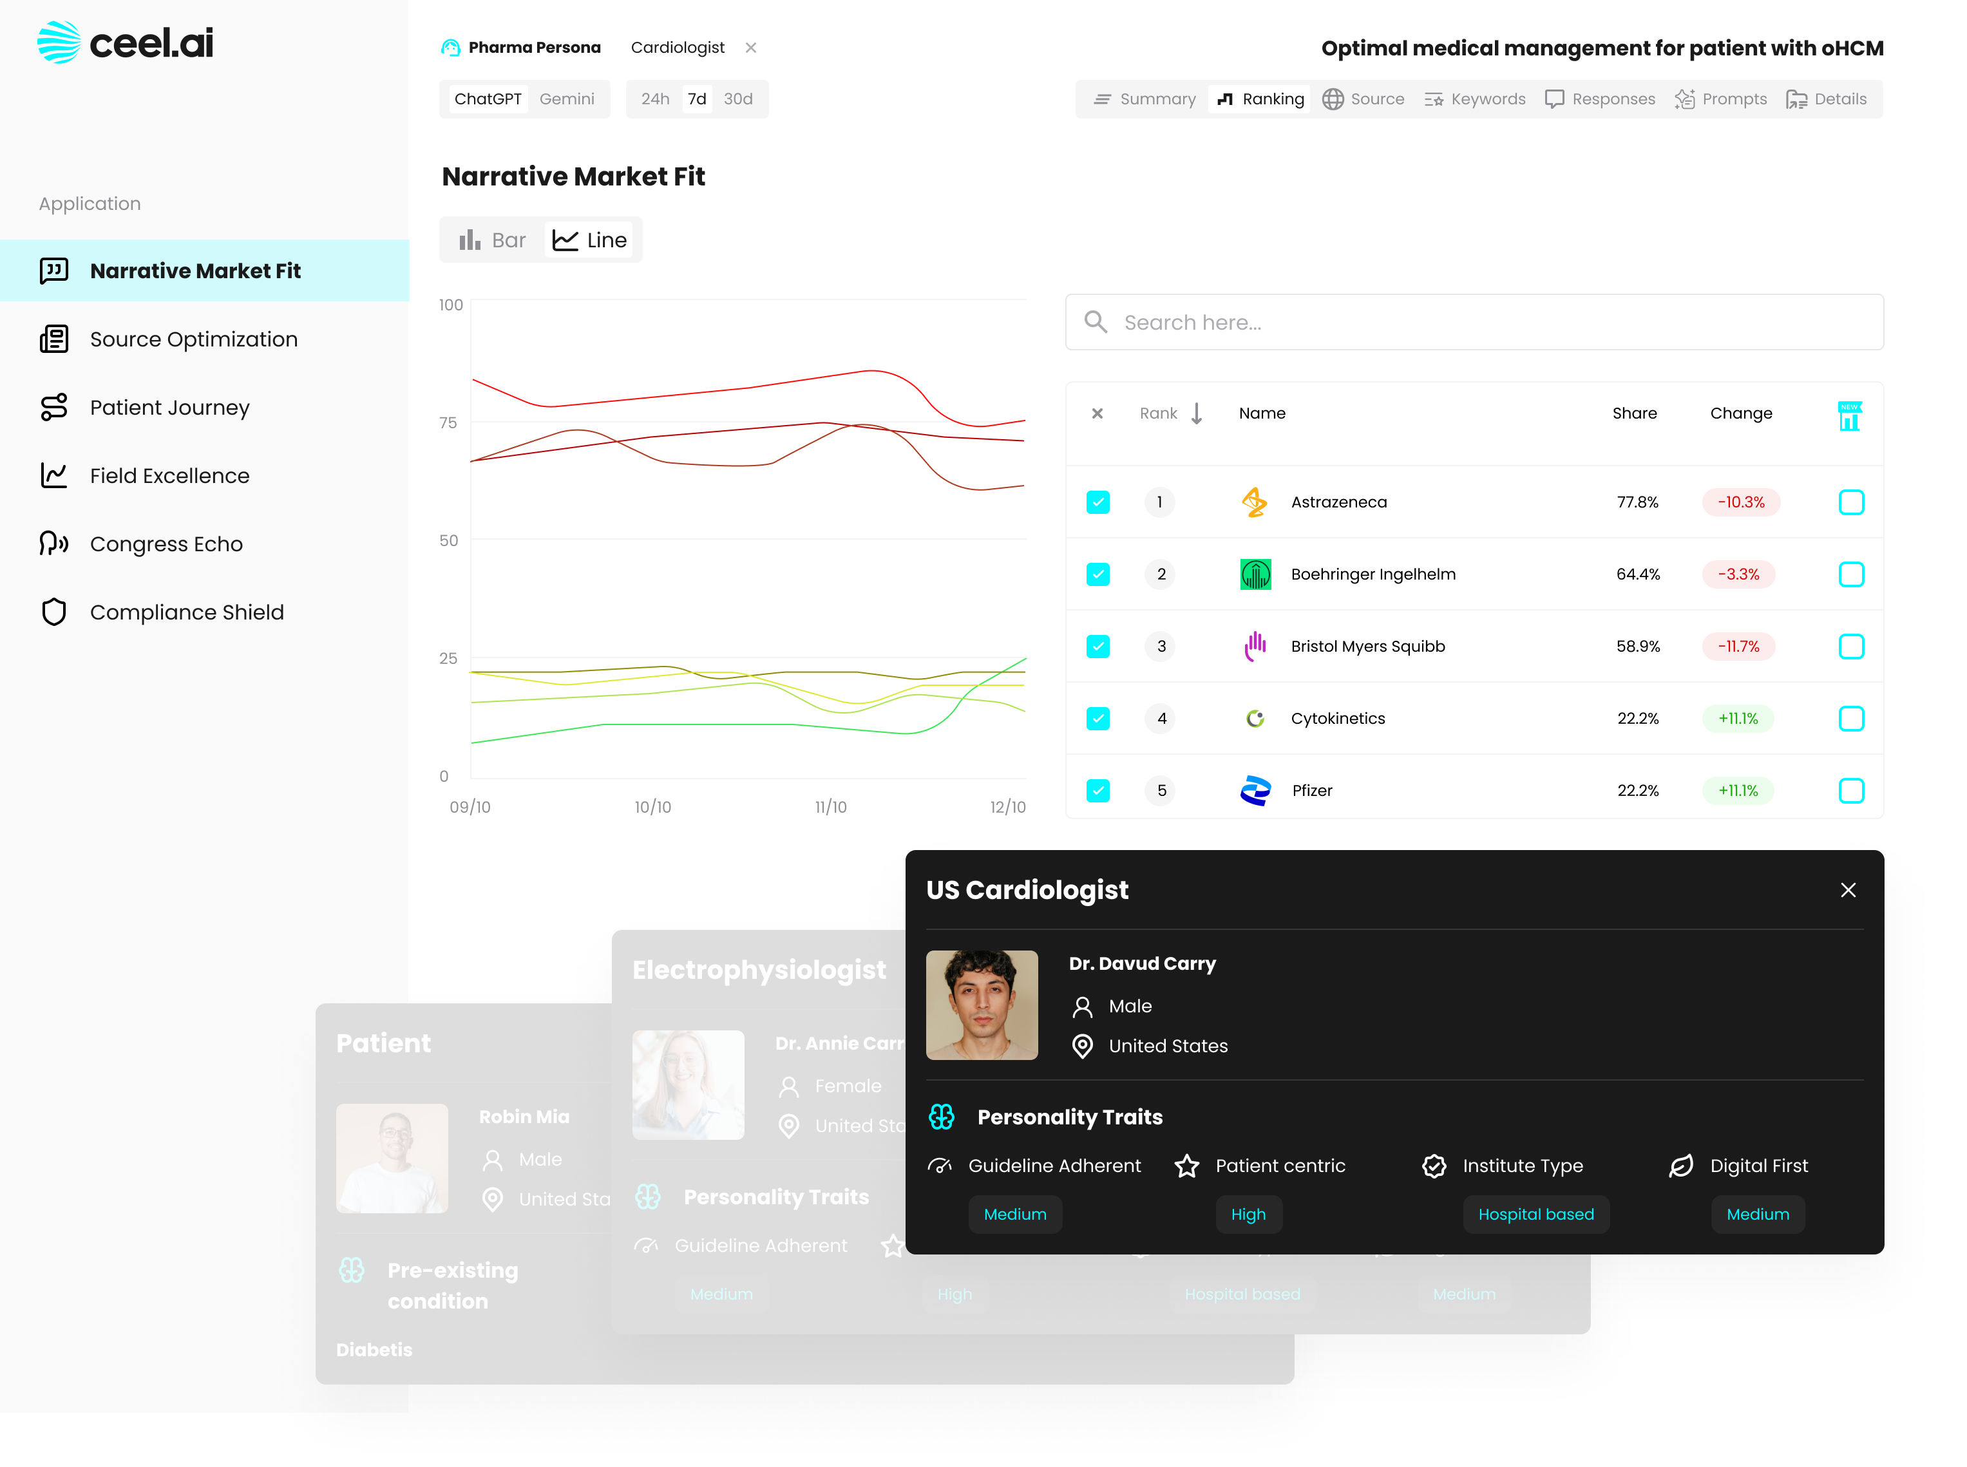
Task: Click the Cytokinetics logo icon
Action: coord(1255,717)
